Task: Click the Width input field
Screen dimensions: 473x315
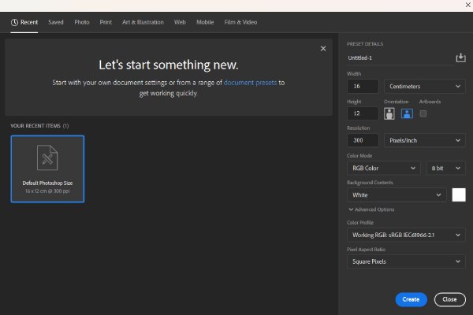Action: tap(363, 86)
